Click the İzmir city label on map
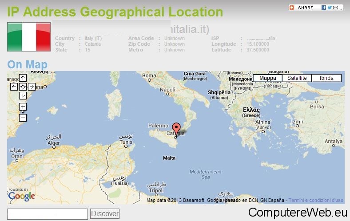This screenshot has width=350, height=221. (297, 122)
